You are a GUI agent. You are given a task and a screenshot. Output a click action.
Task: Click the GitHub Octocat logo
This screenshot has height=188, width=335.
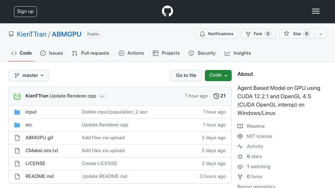point(167,11)
